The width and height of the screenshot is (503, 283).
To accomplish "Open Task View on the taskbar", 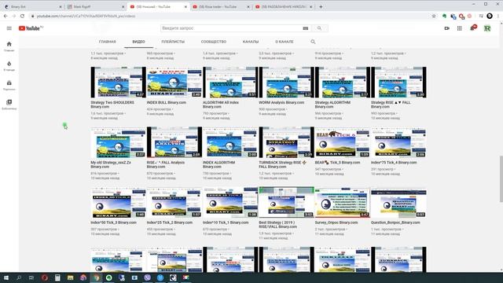I will pyautogui.click(x=31, y=277).
